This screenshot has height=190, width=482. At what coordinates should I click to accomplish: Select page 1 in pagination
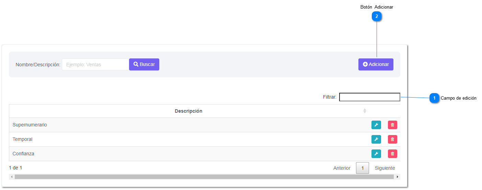coord(362,168)
